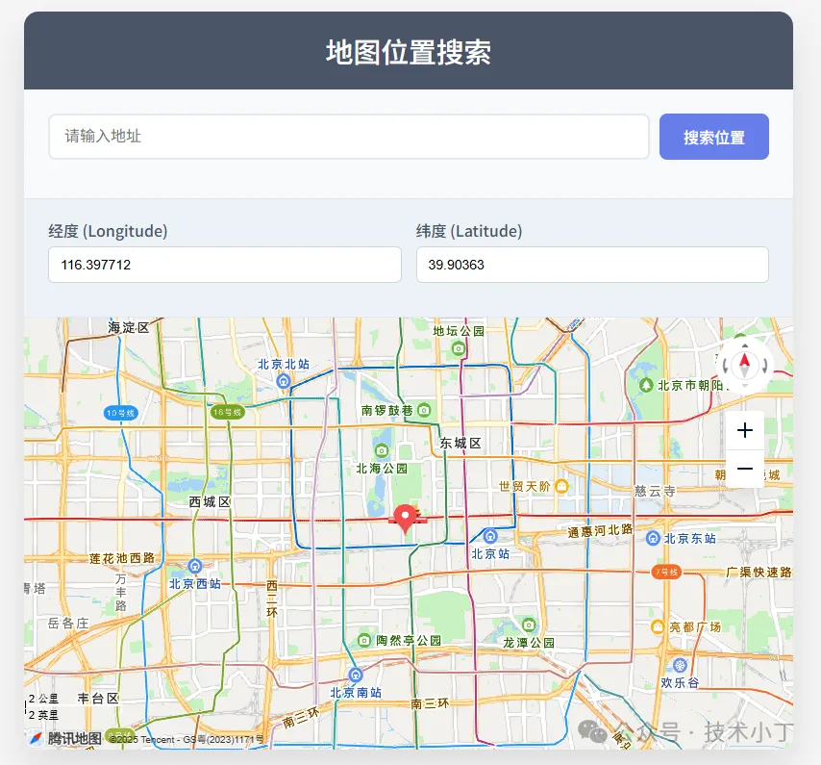Viewport: 821px width, 765px height.
Task: Zoom out using the − button
Action: click(744, 471)
